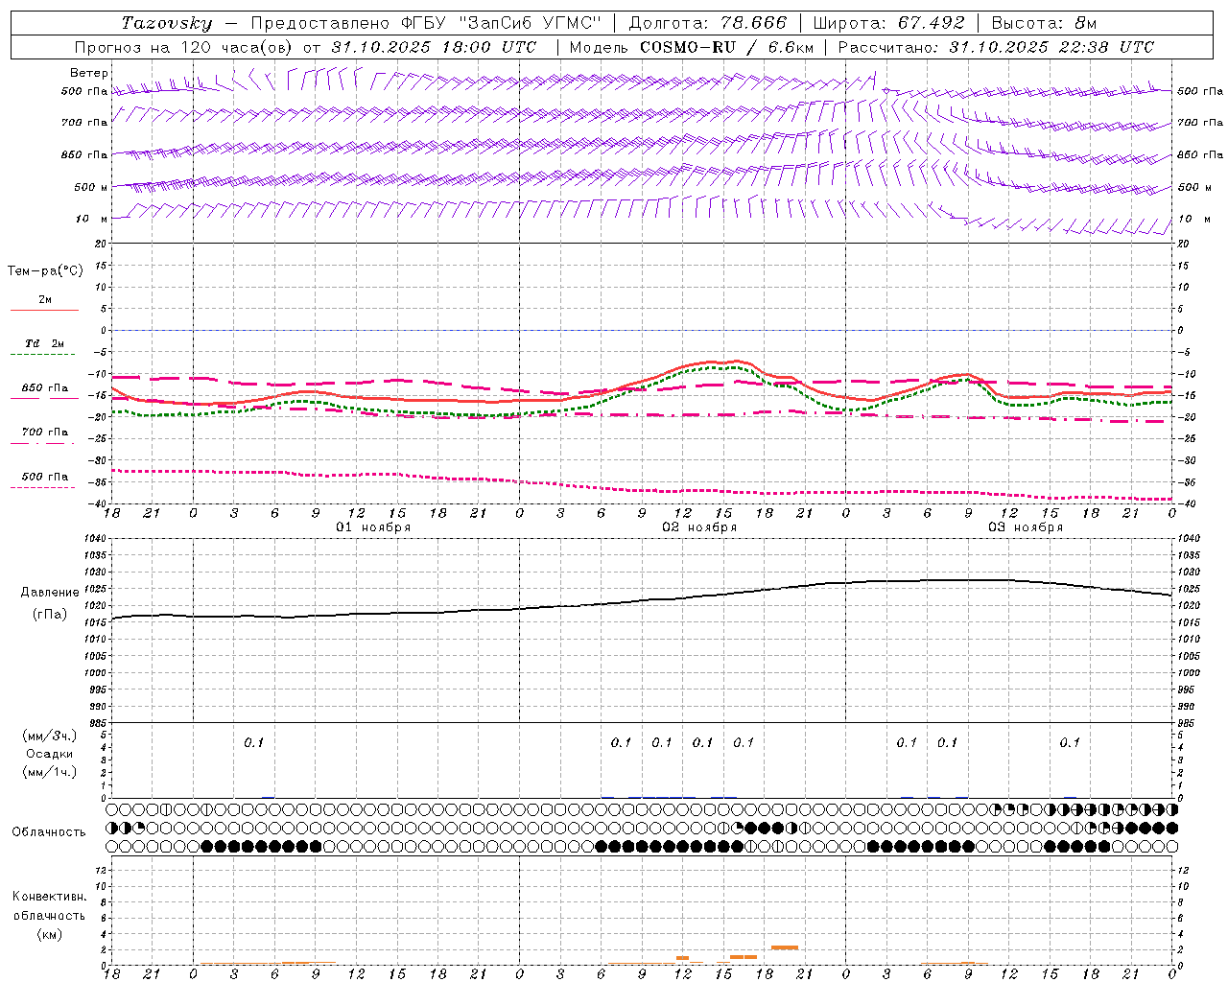The image size is (1228, 982).
Task: Click the Модель COSMO-RU / 6.6км label
Action: point(691,47)
